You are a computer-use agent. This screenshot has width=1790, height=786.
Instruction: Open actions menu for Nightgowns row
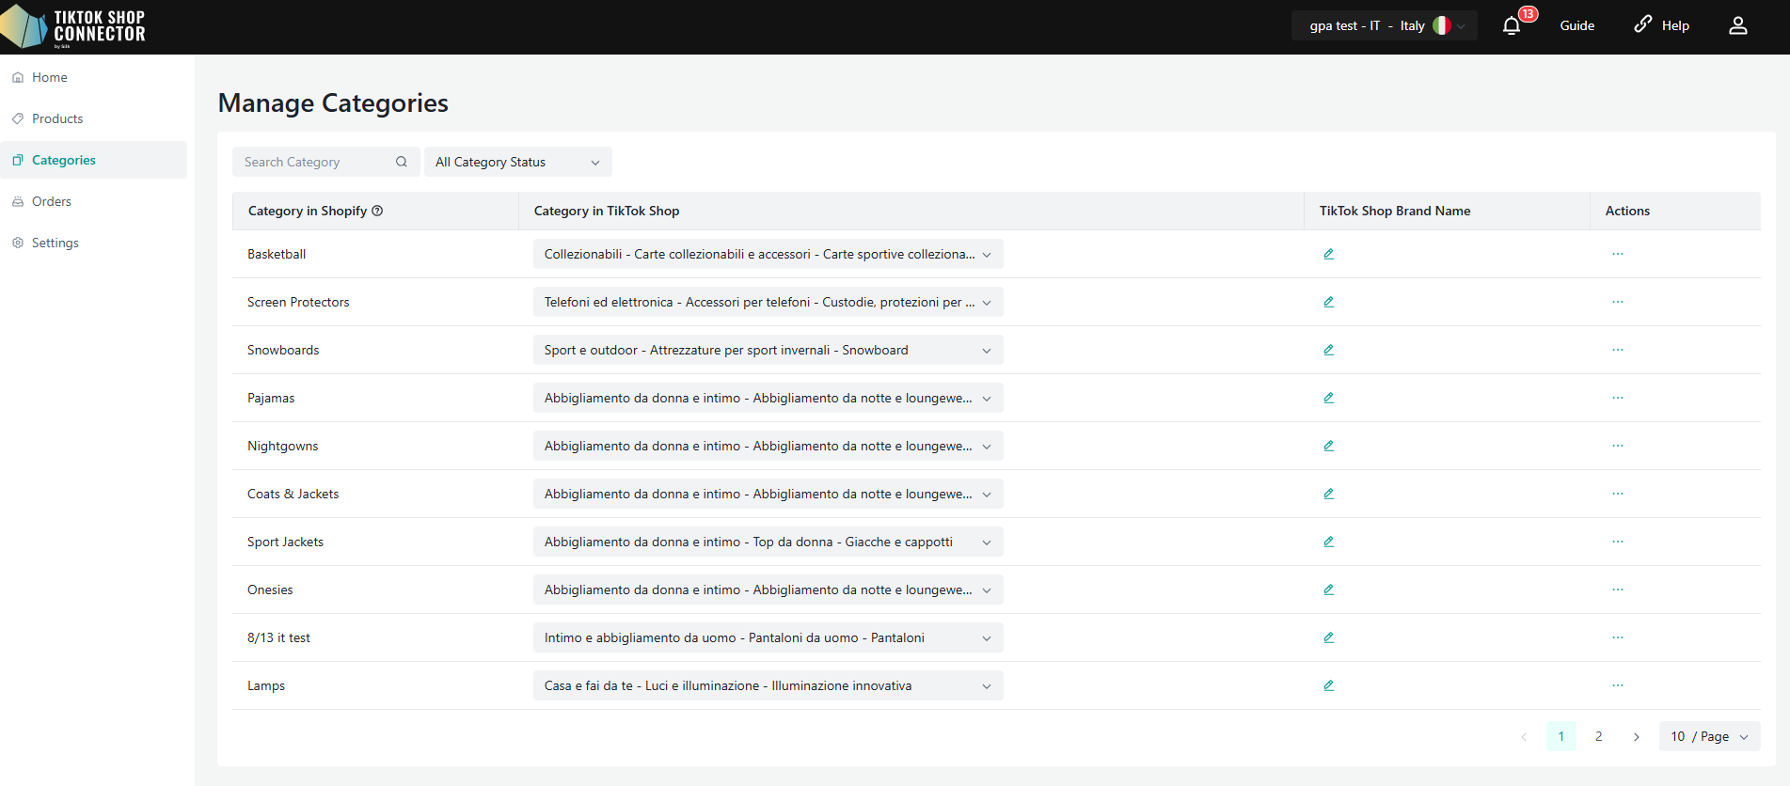(1618, 446)
